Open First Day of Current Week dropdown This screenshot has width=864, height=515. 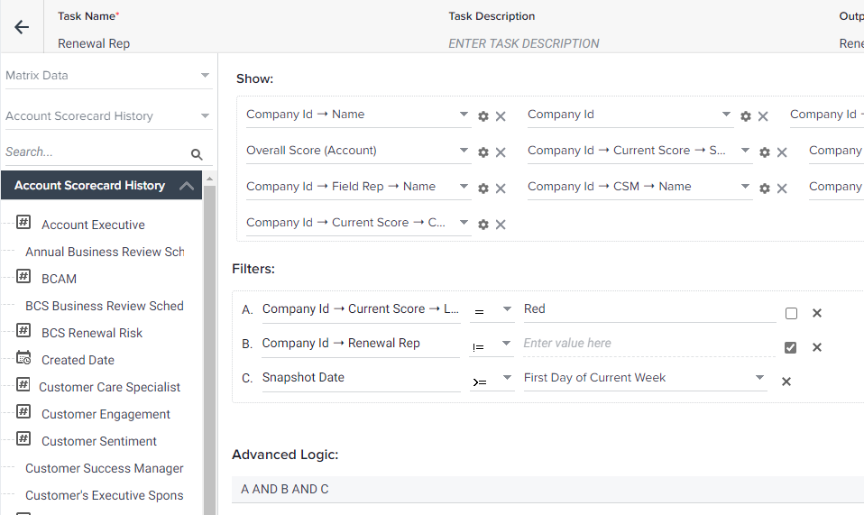tap(645, 378)
